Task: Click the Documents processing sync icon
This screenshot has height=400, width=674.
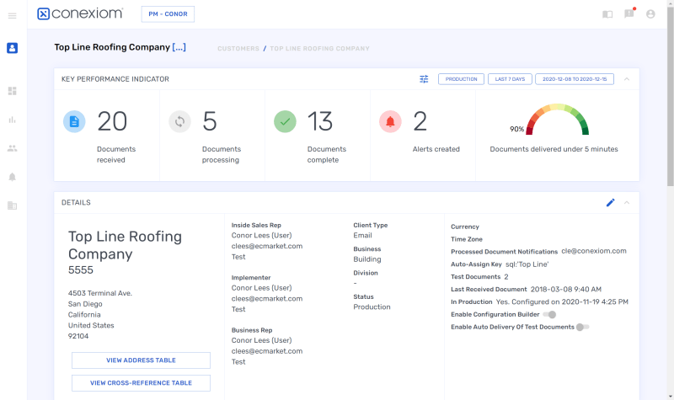Action: tap(179, 121)
